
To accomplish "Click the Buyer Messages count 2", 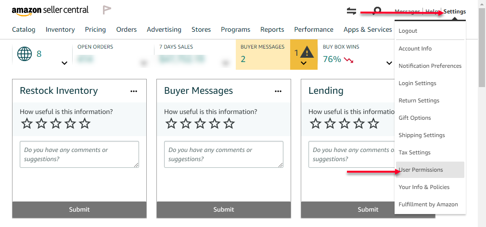I will click(x=243, y=59).
